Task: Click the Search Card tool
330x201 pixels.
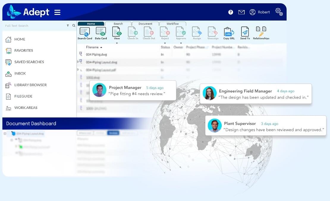Action: pos(85,33)
